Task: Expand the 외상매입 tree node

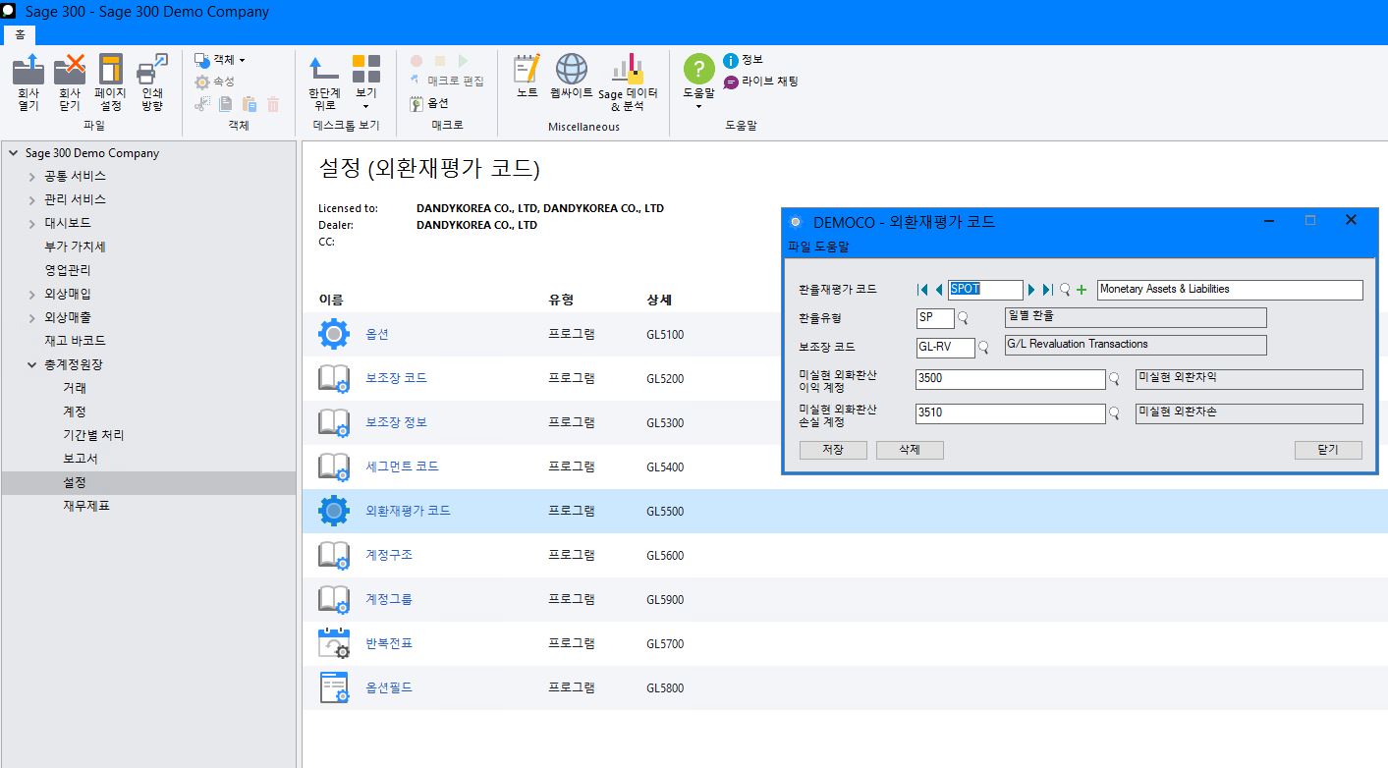Action: click(32, 295)
